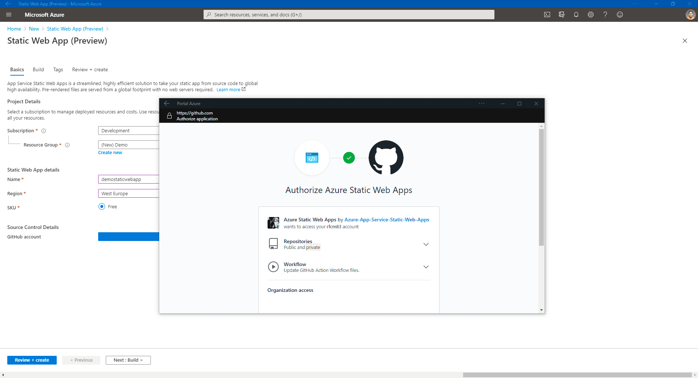This screenshot has height=378, width=698.
Task: Click the popup's vertical scrollbar thumb
Action: (541, 188)
